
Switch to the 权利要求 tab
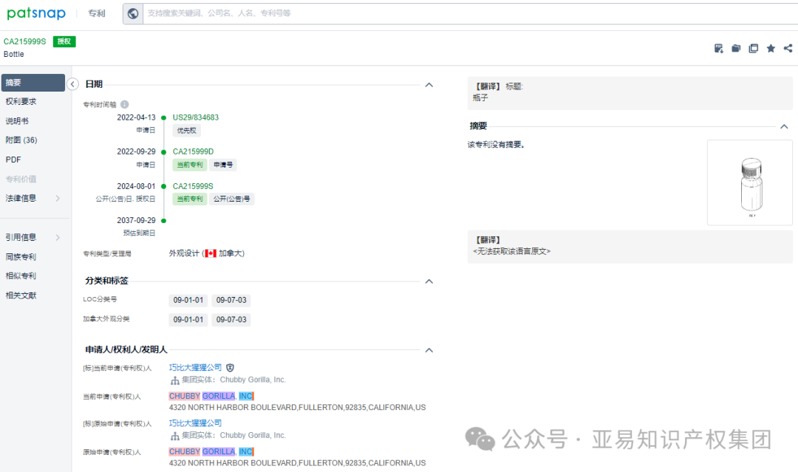coord(22,101)
